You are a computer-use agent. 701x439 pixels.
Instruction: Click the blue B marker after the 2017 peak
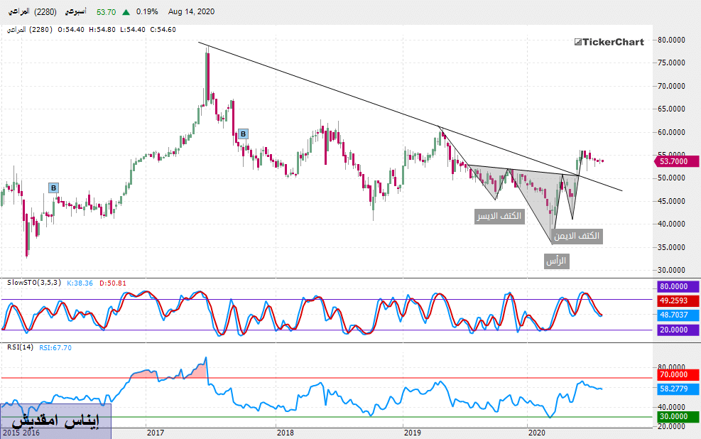tap(243, 134)
